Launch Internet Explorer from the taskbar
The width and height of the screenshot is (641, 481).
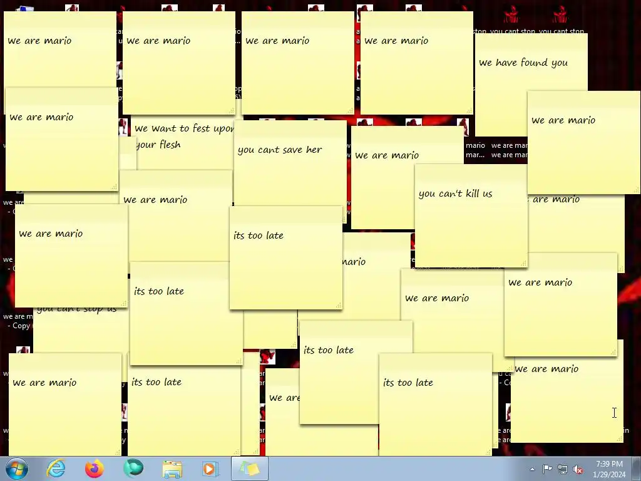coord(56,468)
